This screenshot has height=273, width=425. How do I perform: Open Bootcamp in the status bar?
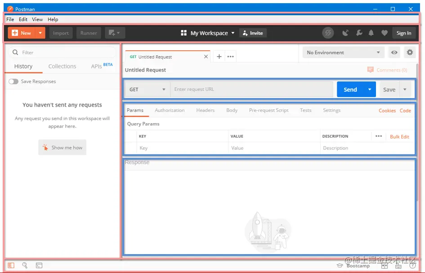353,266
